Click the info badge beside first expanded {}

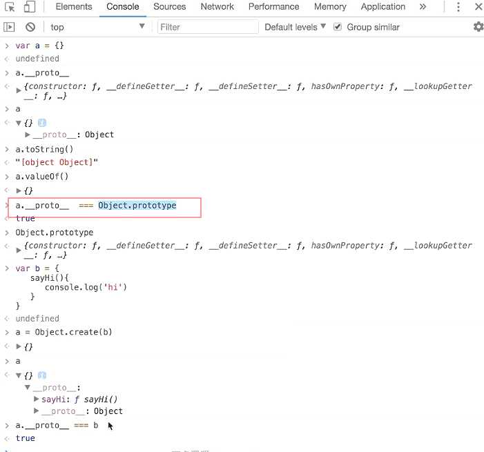[x=42, y=123]
